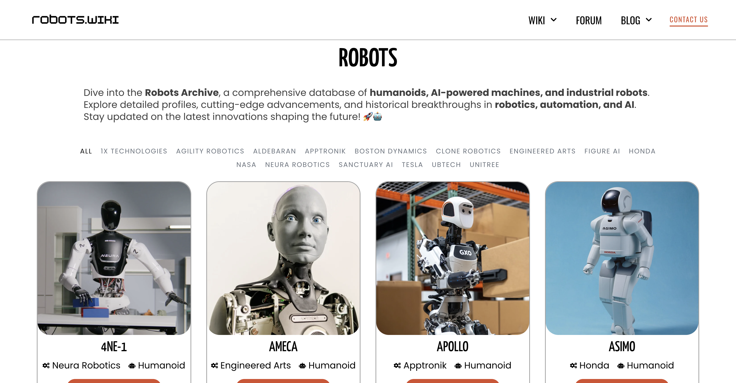Image resolution: width=736 pixels, height=383 pixels.
Task: Click the robot icon beside 4NE-1 Humanoid
Action: [132, 365]
